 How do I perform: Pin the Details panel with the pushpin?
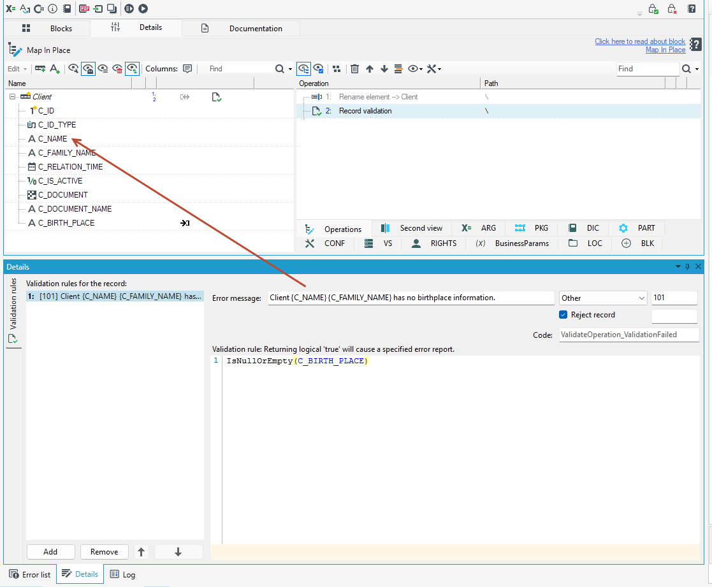coord(688,266)
